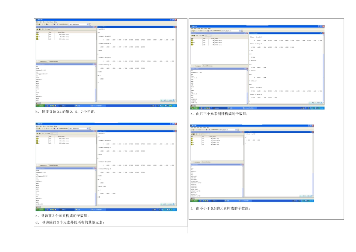Click New file icon in MATLAB screenshot above caption b
Viewport: 356px width, 252px height.
(37, 24)
